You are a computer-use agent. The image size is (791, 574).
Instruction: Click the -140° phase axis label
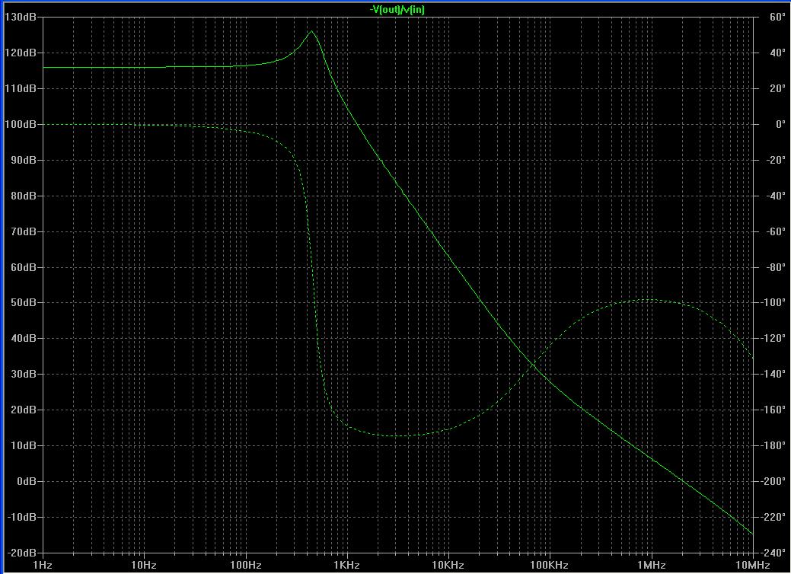point(773,375)
